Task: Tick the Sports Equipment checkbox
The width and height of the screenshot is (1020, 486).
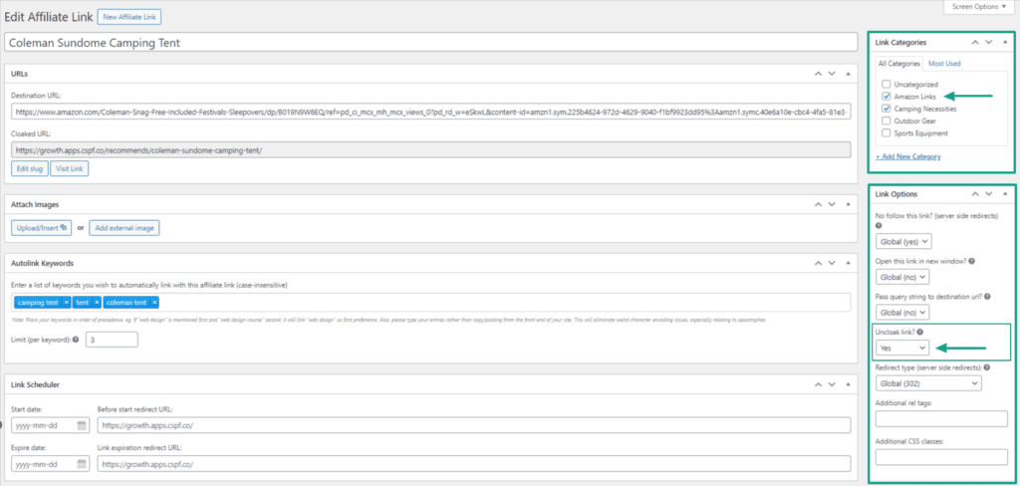Action: pyautogui.click(x=886, y=132)
